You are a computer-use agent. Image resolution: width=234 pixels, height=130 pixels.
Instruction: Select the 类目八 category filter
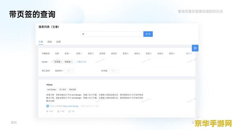point(149,54)
